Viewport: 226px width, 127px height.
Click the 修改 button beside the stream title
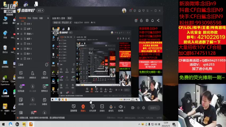[x=69, y=18]
